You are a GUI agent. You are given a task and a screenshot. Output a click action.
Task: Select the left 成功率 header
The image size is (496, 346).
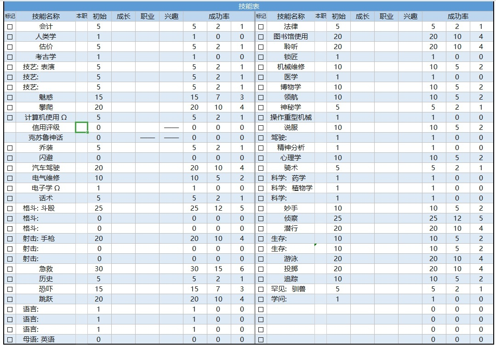[219, 17]
